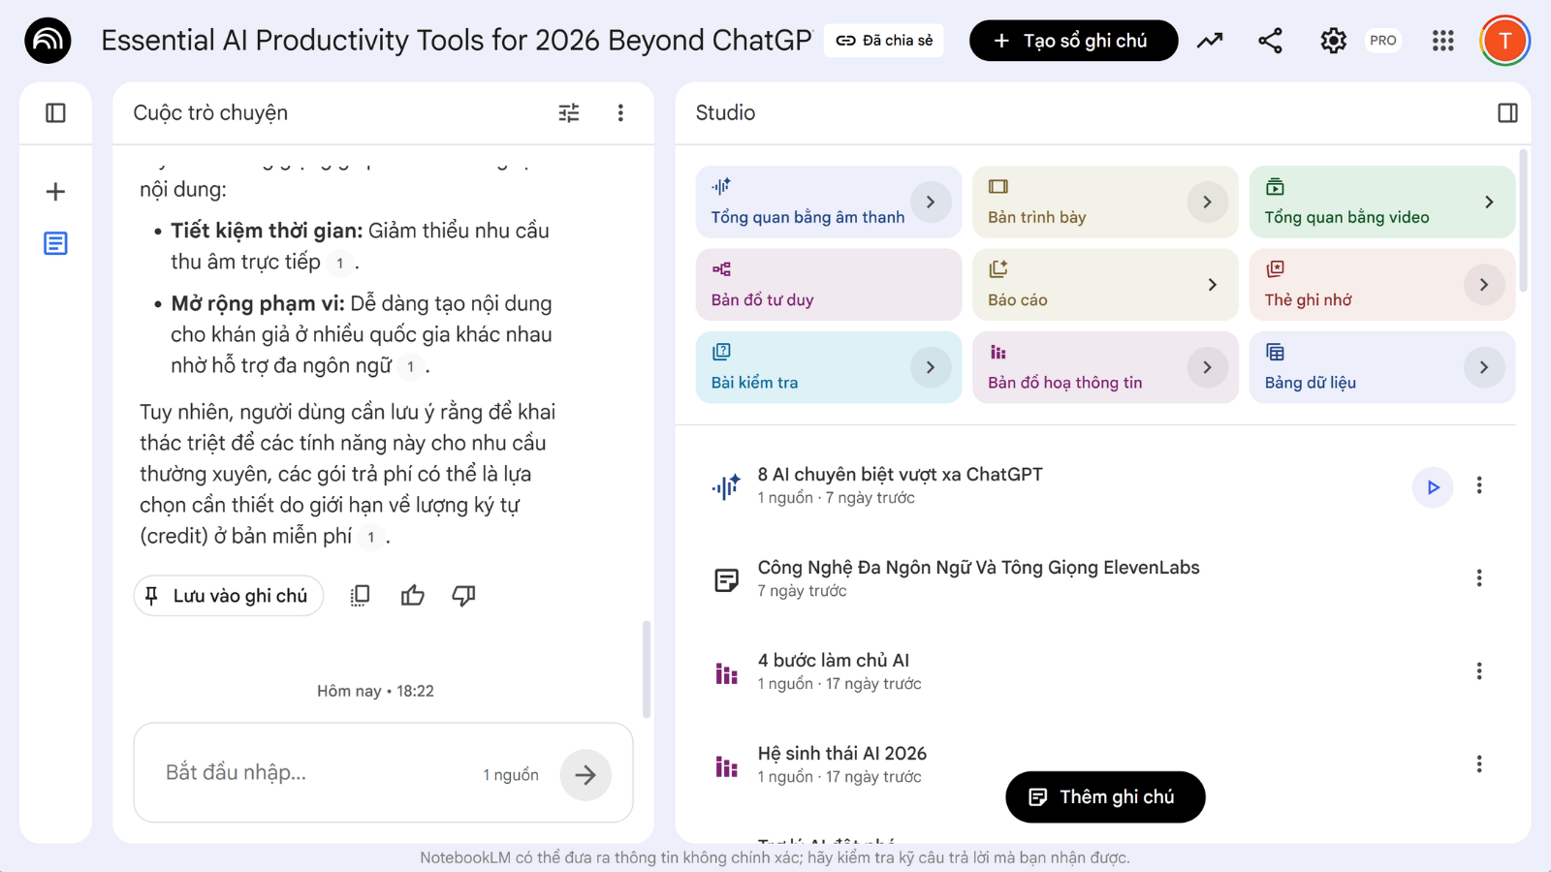Open the settings gear icon

click(1333, 41)
